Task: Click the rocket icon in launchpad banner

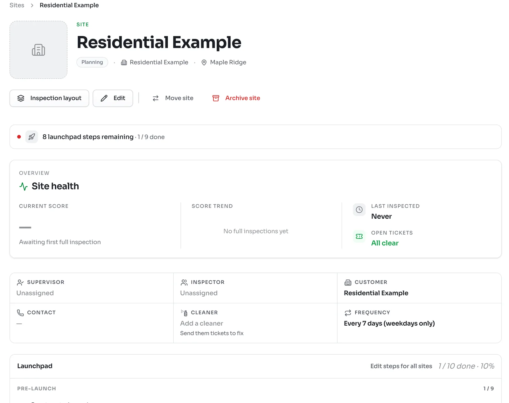Action: (31, 137)
